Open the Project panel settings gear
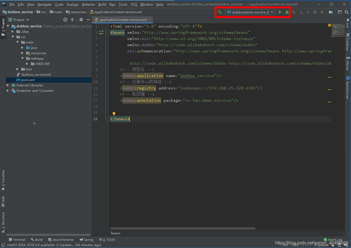The width and height of the screenshot is (351, 248). tap(81, 20)
